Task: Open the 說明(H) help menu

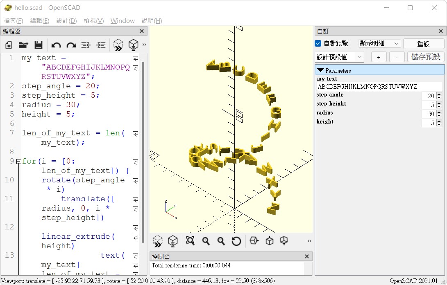Action: pyautogui.click(x=152, y=21)
